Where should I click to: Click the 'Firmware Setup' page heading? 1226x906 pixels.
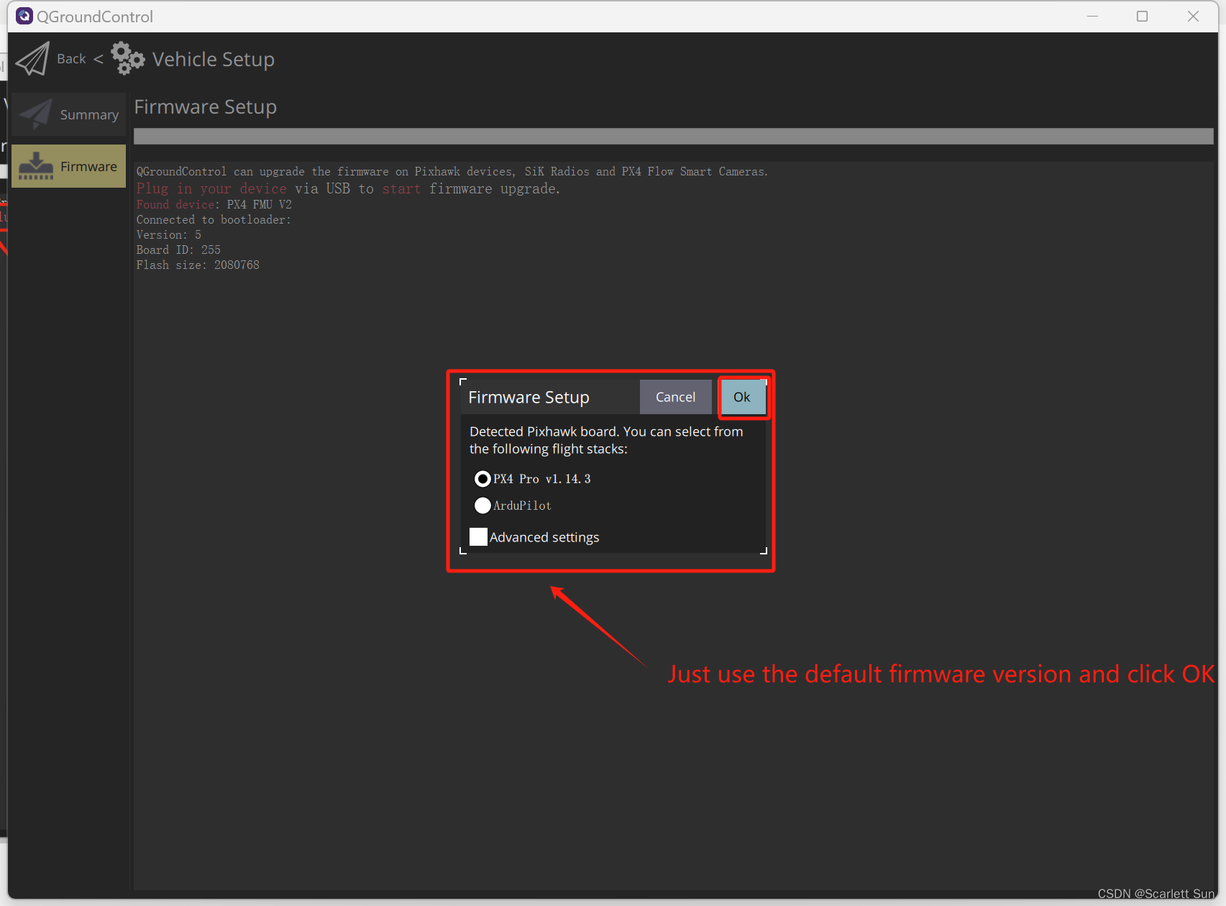click(206, 106)
